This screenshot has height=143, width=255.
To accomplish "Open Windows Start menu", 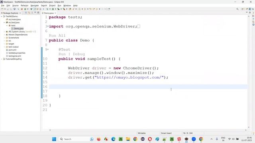I will (x=54, y=139).
